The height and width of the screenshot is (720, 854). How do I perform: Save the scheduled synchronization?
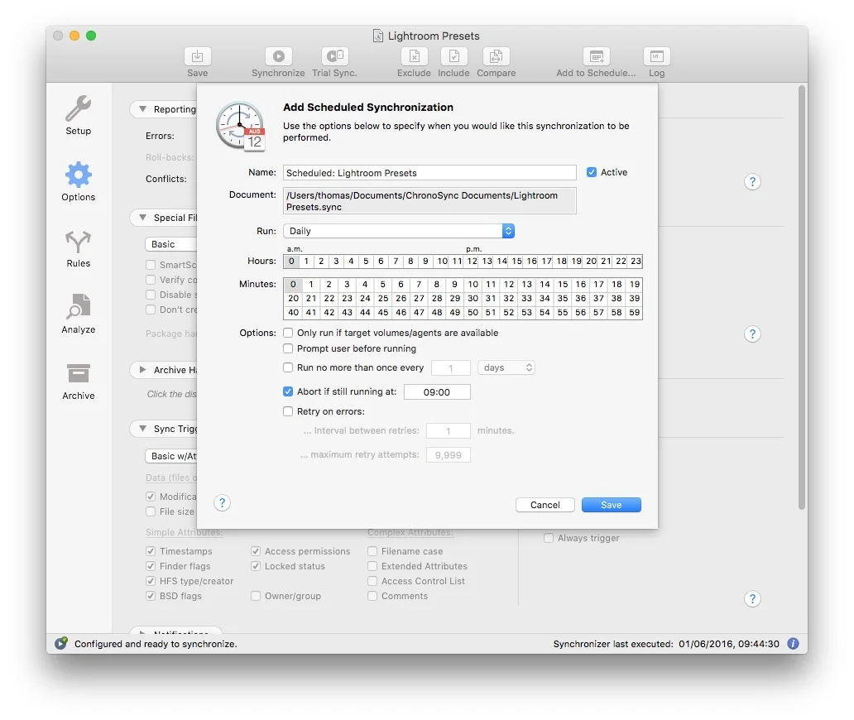click(611, 505)
